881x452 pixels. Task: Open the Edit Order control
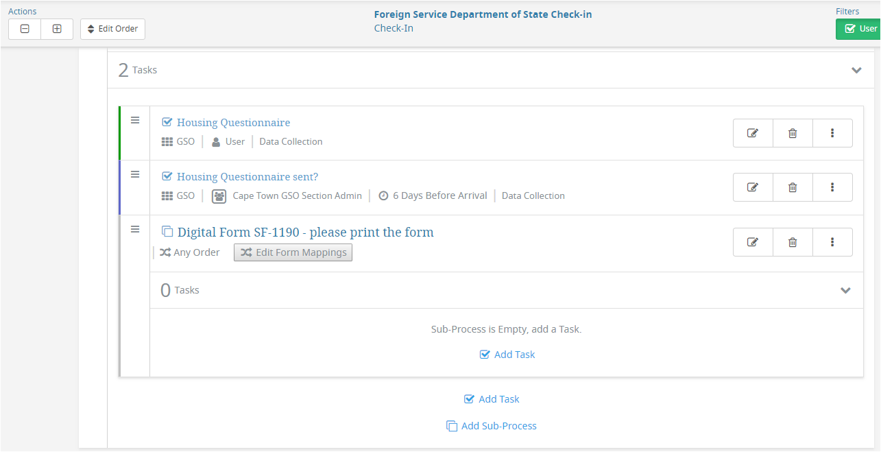click(112, 29)
